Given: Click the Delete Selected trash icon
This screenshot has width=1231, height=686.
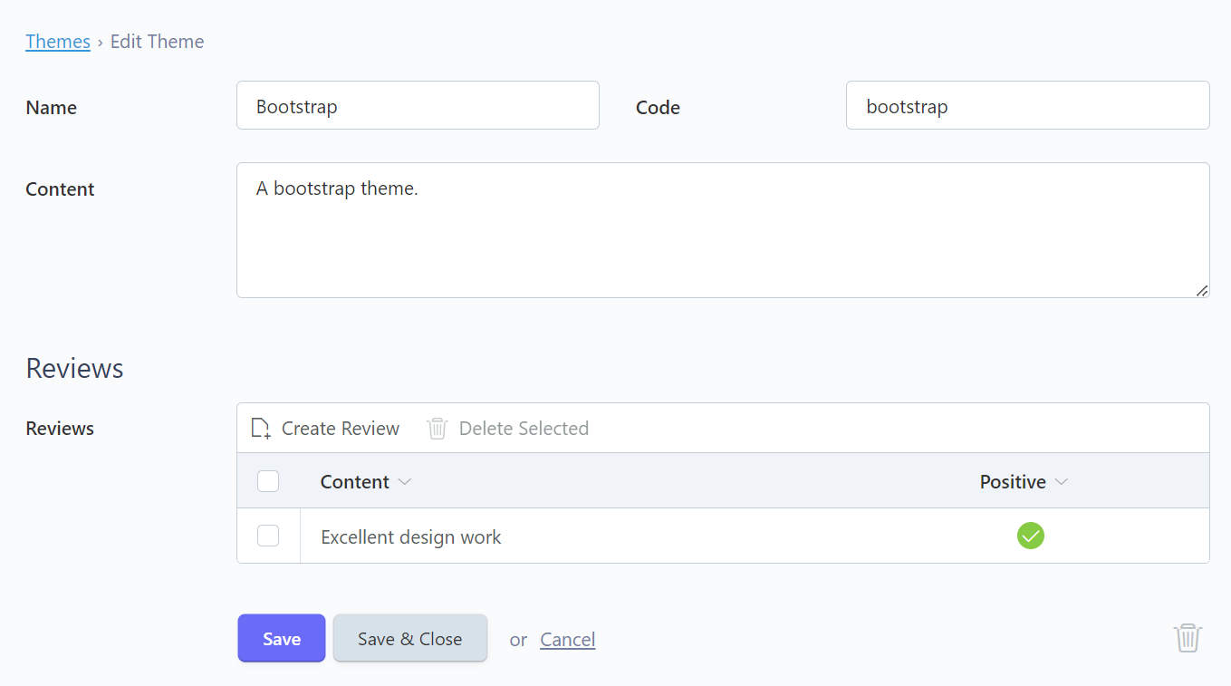Looking at the screenshot, I should pyautogui.click(x=438, y=429).
